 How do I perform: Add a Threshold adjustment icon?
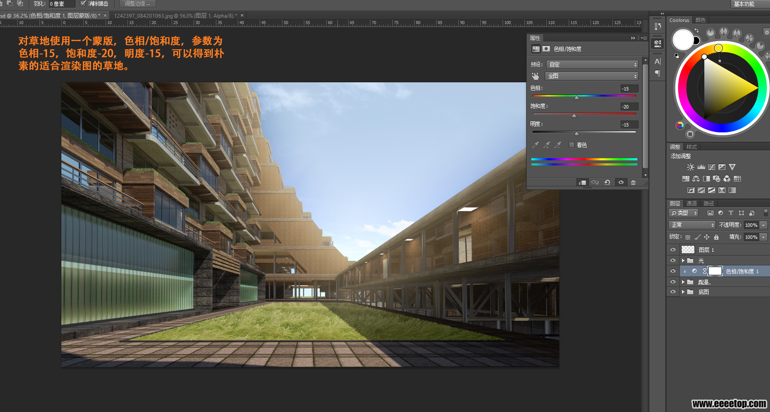pyautogui.click(x=712, y=190)
